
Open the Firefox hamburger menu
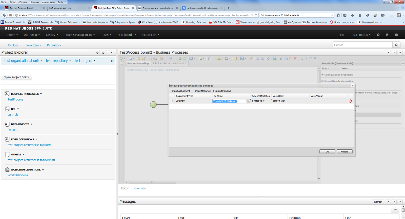tap(392, 15)
